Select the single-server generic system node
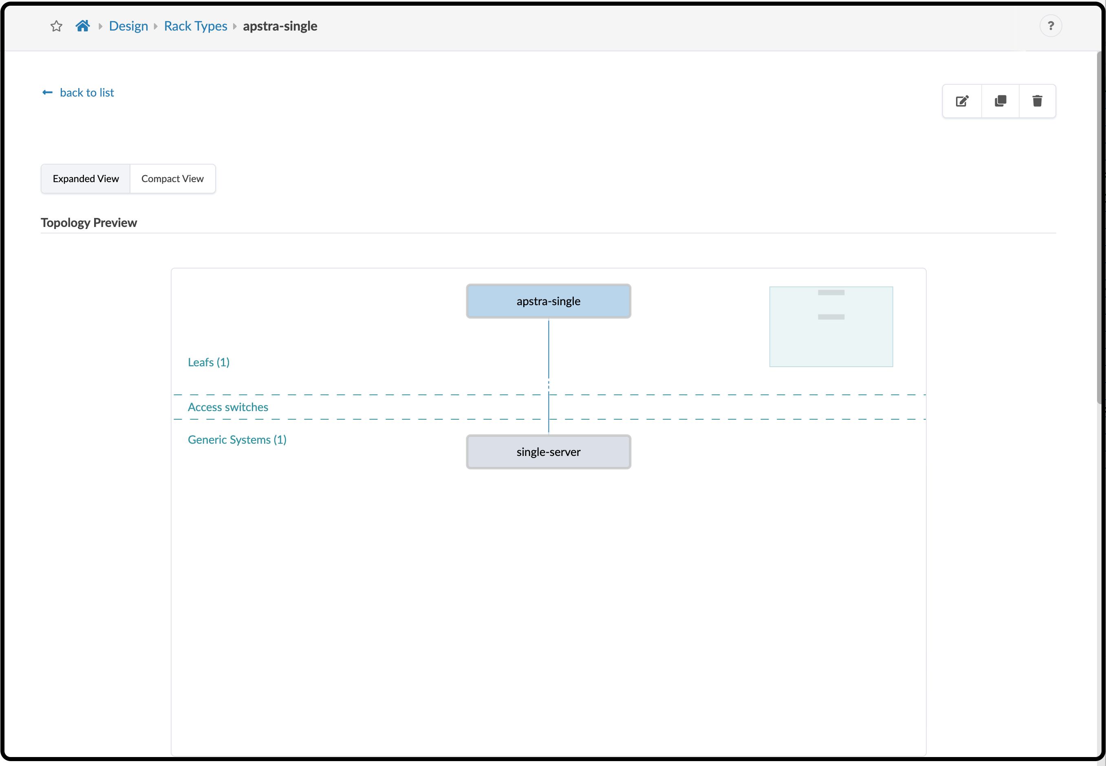 [x=548, y=451]
